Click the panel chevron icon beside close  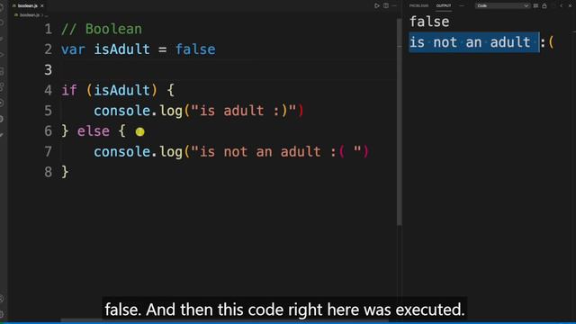pyautogui.click(x=562, y=6)
